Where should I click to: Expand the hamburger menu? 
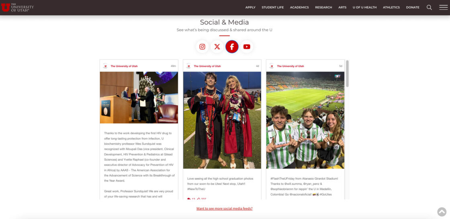pyautogui.click(x=444, y=8)
